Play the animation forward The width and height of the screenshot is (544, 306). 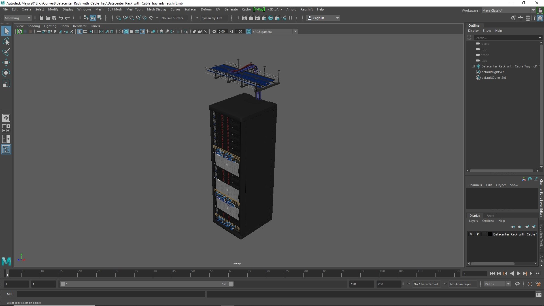pyautogui.click(x=518, y=273)
